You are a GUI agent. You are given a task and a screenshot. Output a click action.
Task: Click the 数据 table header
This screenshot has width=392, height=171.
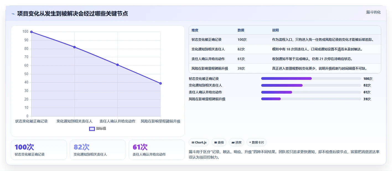tap(241, 30)
